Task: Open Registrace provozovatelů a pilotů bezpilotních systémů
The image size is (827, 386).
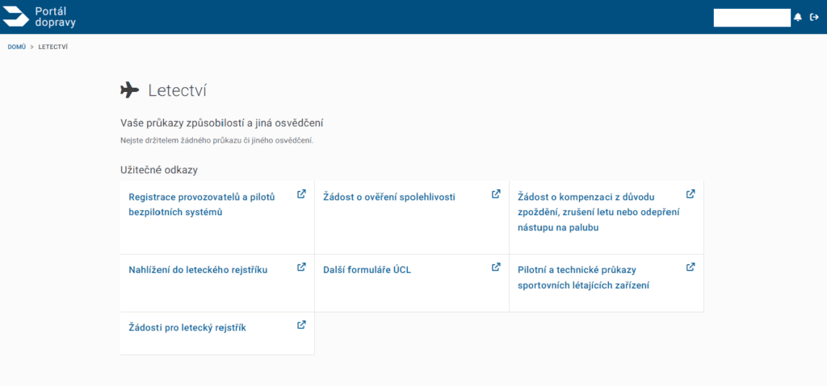Action: (x=202, y=205)
